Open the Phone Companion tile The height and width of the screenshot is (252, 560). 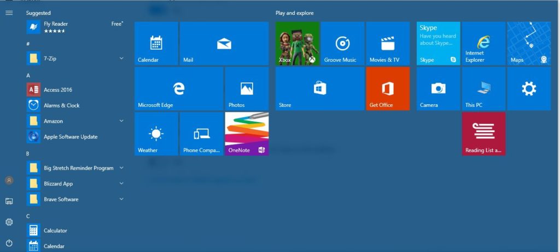[x=201, y=134]
